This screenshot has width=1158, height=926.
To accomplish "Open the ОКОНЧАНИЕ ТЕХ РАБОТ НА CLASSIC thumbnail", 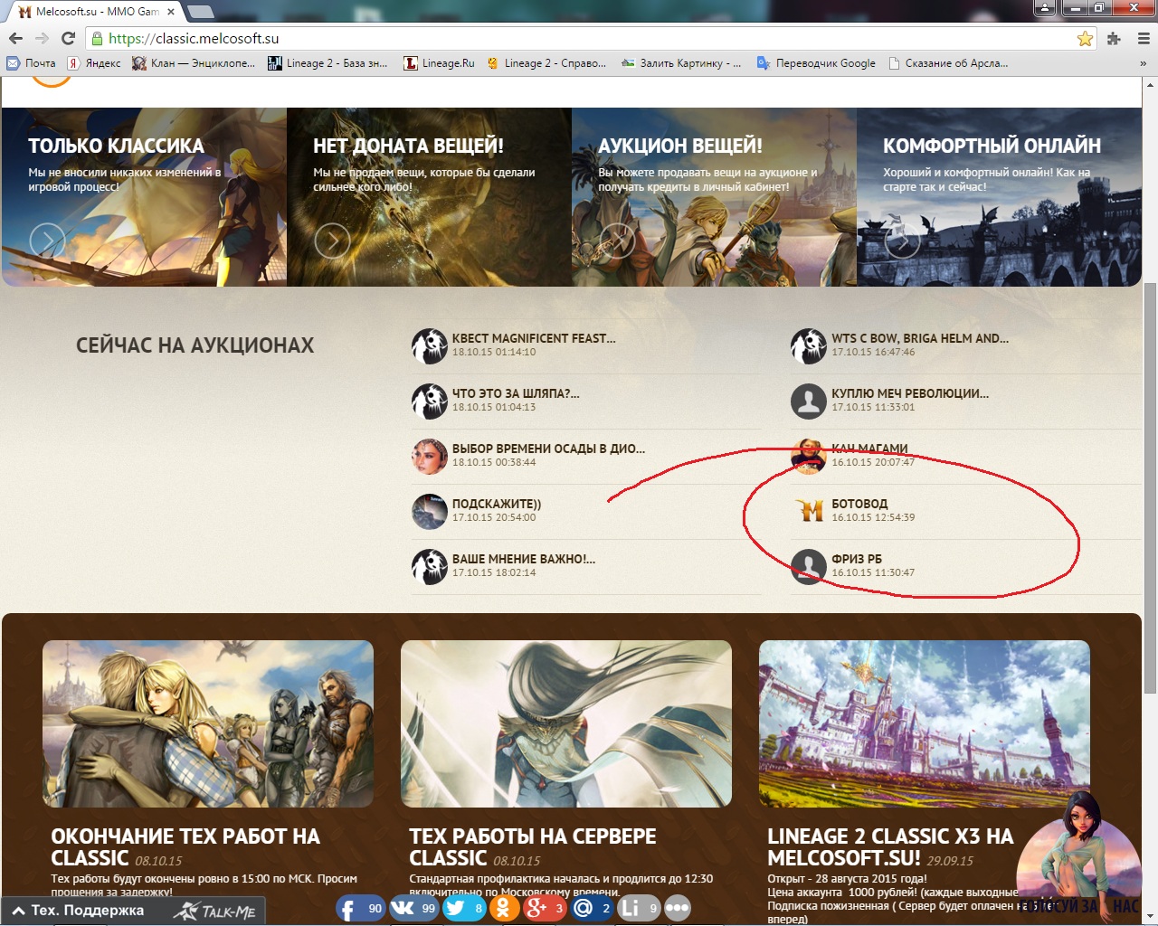I will [208, 723].
